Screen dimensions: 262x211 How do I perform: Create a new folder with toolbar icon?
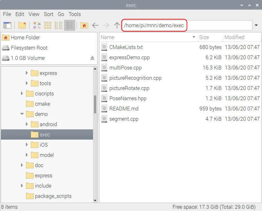click(22, 25)
